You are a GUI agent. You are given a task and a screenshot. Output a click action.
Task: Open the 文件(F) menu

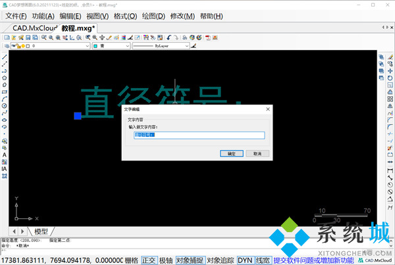[16, 16]
